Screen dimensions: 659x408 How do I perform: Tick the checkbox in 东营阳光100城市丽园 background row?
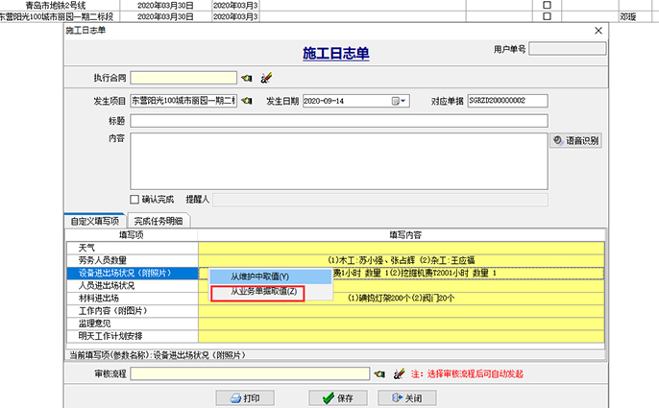point(548,16)
